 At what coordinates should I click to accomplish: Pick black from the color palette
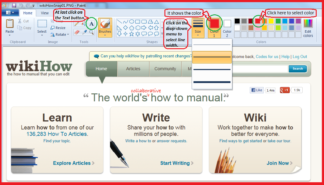(x=237, y=21)
